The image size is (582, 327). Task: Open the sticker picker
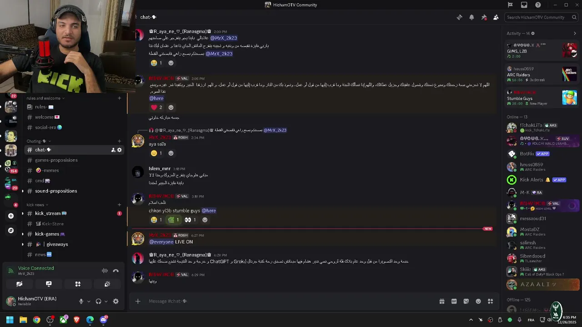(466, 301)
